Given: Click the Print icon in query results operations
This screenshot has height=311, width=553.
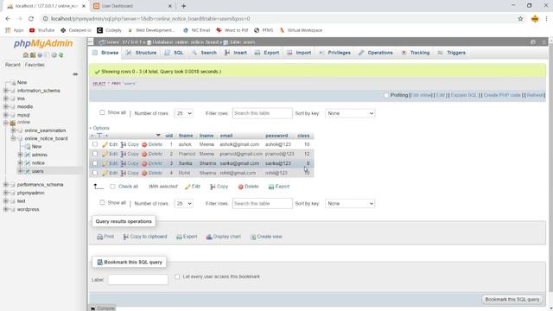Looking at the screenshot, I should [x=100, y=237].
